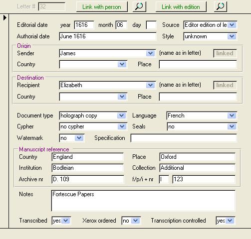Expand the Style dropdown showing unknown
Viewport: 251px width, 239px height.
(x=232, y=36)
